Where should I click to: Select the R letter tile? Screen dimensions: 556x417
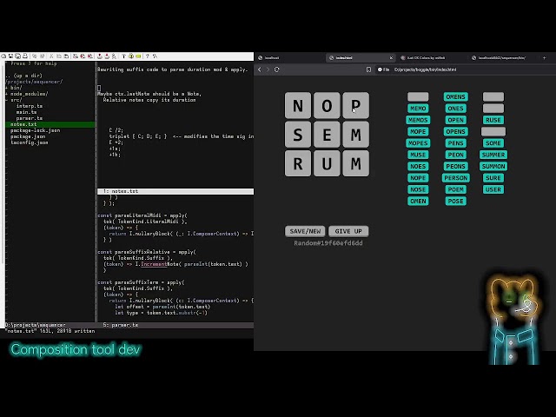coord(298,163)
